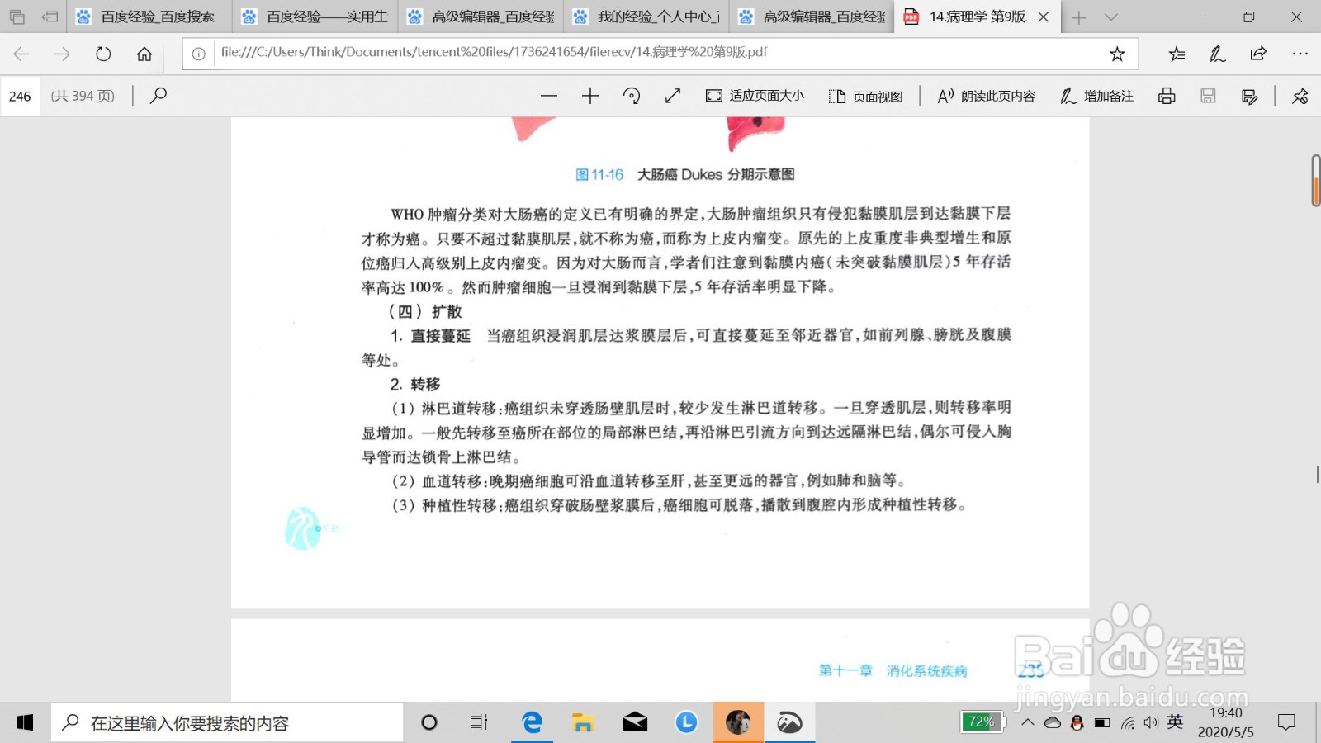Viewport: 1321px width, 743px height.
Task: Open the browser home page
Action: [x=144, y=54]
